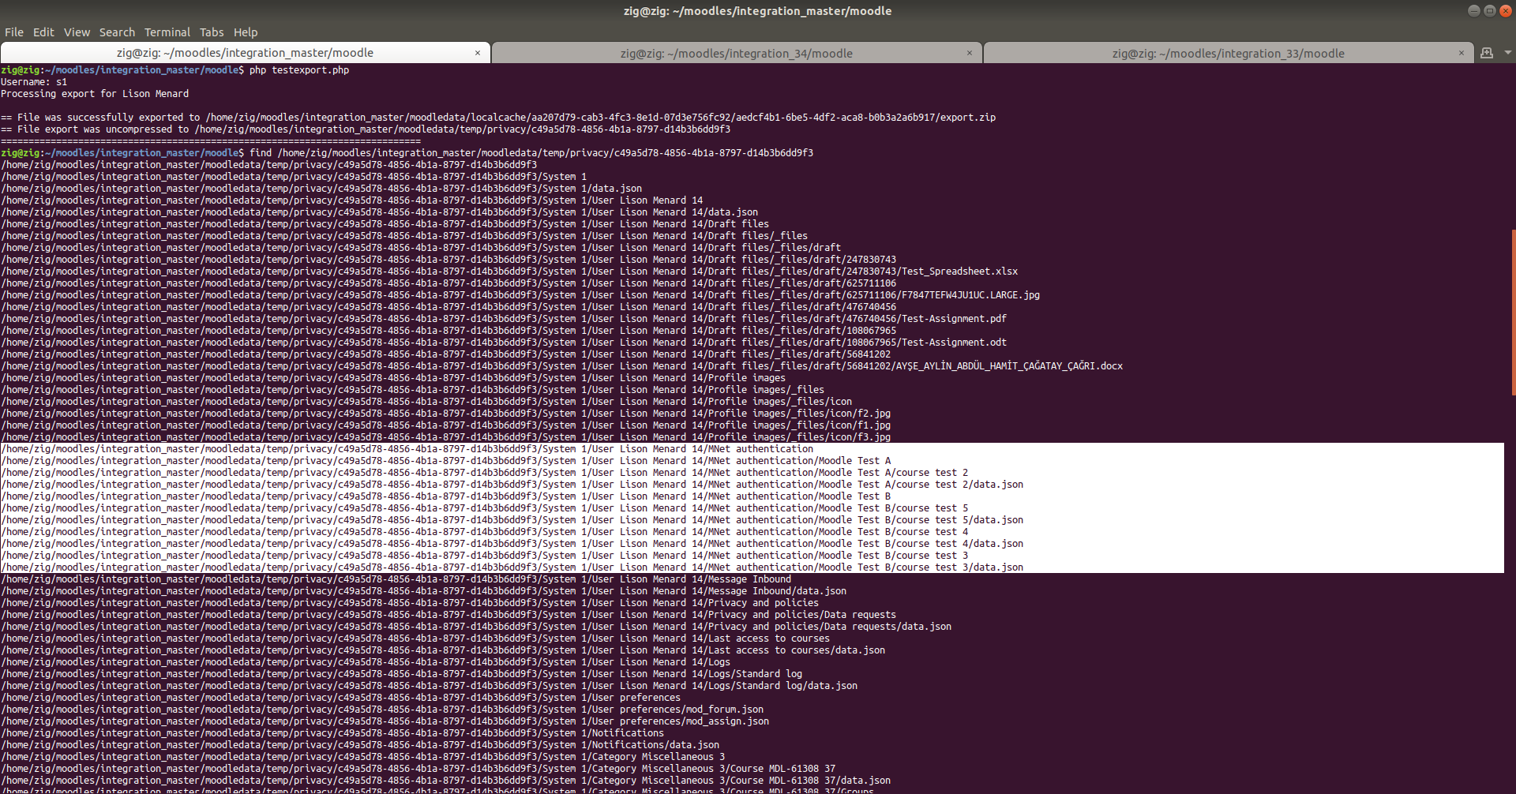This screenshot has height=794, width=1516.
Task: Open the Help menu
Action: (246, 32)
